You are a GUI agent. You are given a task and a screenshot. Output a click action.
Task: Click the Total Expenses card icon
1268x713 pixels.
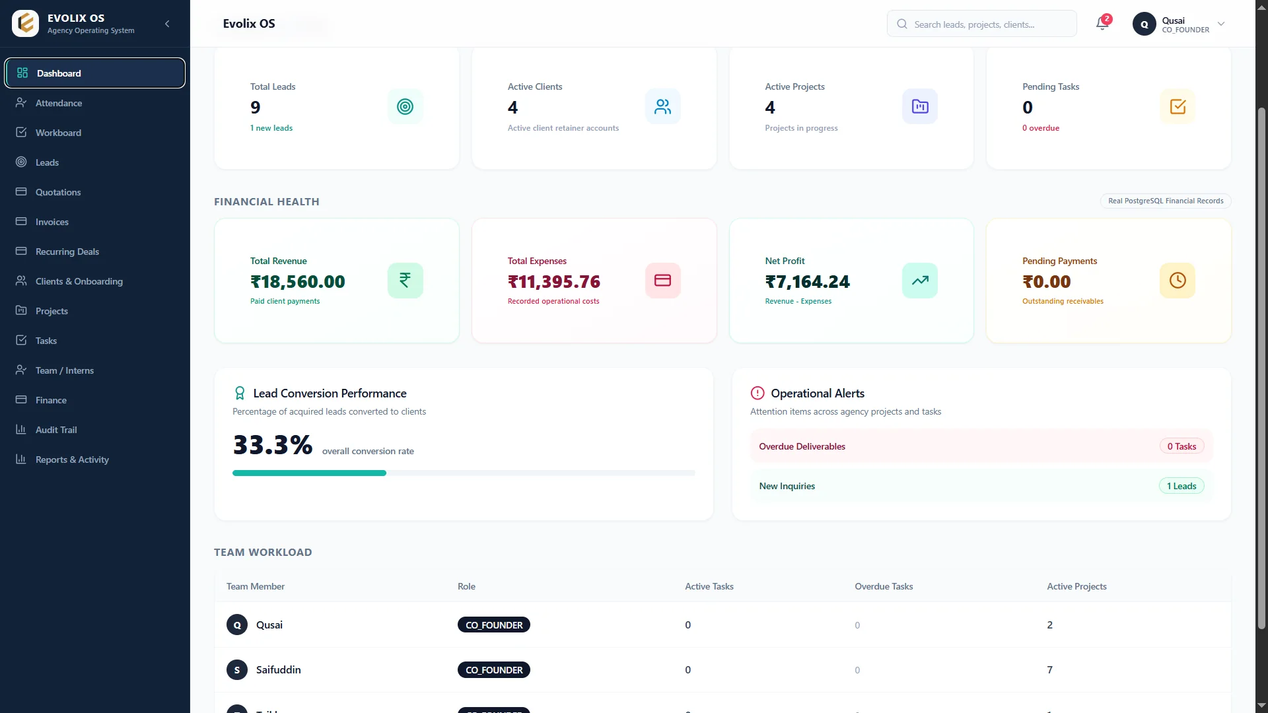(662, 281)
